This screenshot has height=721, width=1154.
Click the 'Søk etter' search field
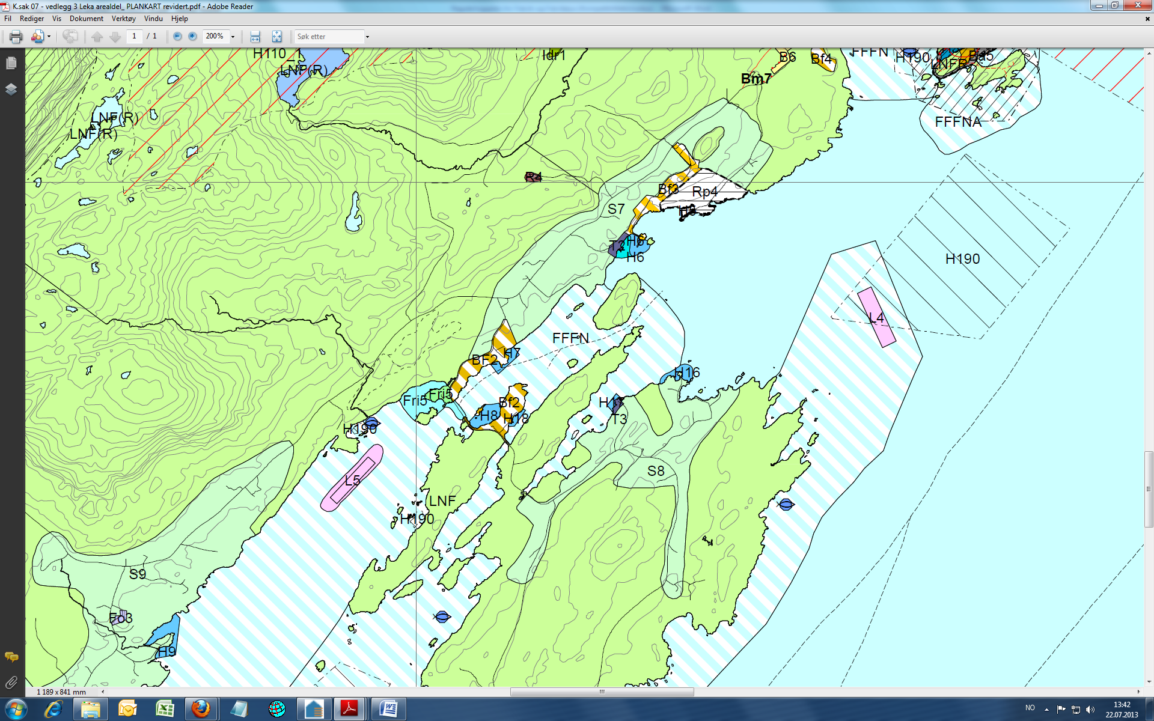pyautogui.click(x=329, y=37)
